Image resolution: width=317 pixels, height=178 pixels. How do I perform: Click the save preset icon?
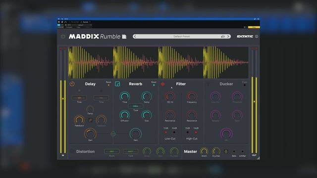222,36
